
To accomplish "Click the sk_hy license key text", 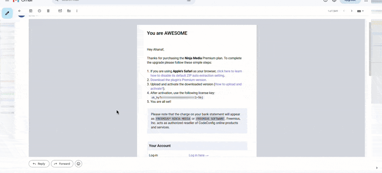I will pyautogui.click(x=177, y=97).
